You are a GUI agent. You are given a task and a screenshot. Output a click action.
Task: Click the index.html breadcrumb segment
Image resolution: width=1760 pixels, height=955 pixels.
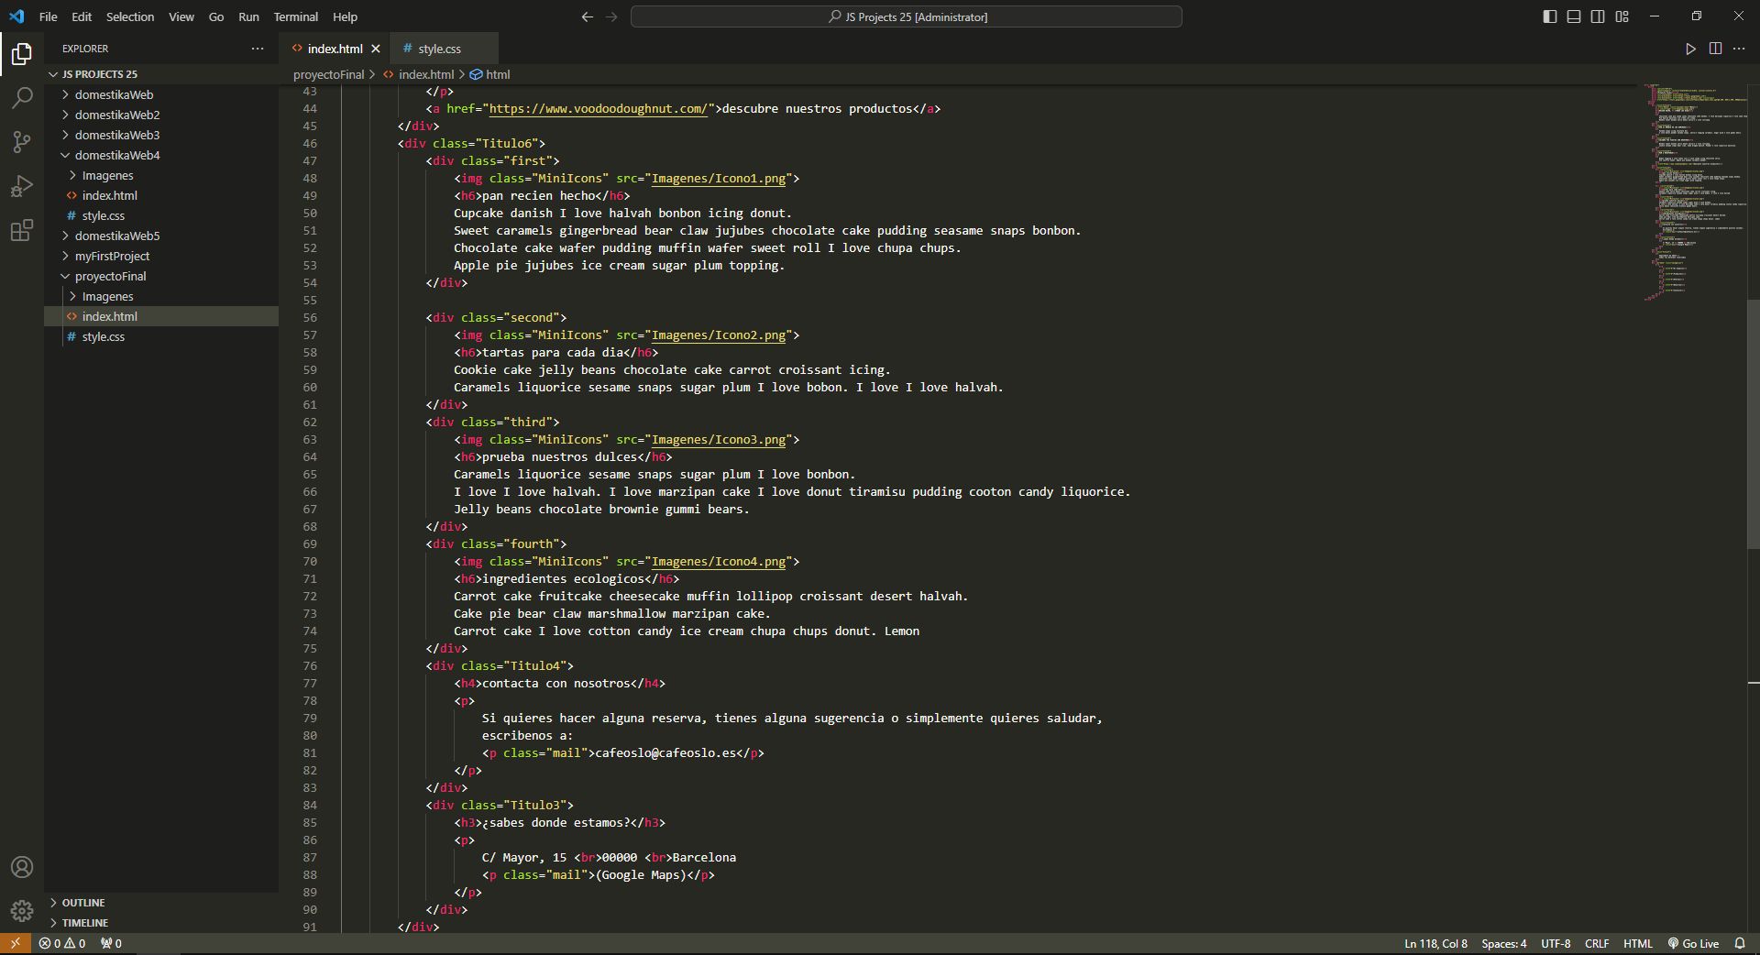(x=419, y=74)
